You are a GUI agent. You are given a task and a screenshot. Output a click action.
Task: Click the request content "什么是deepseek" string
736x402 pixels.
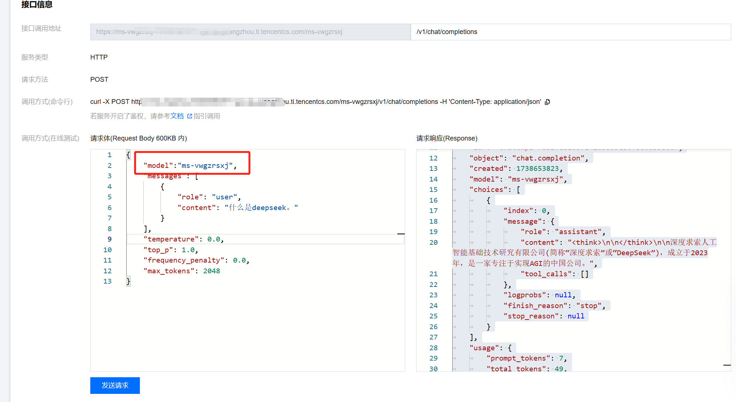tap(261, 208)
